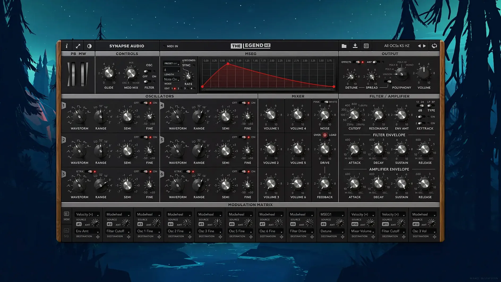Image resolution: width=501 pixels, height=282 pixels.
Task: Open the MSEG LENGTH dropdown showing 4
Action: coord(171,70)
